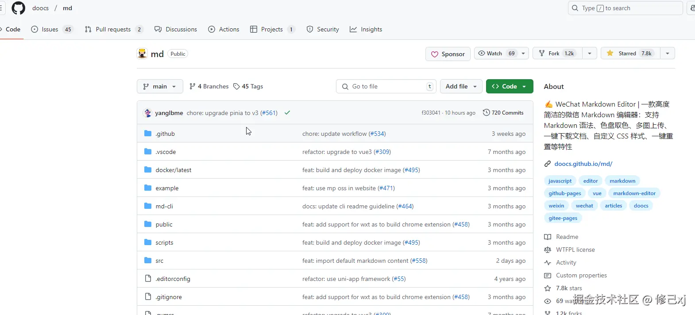The width and height of the screenshot is (695, 315).
Task: Open the .github folder
Action: tap(165, 134)
